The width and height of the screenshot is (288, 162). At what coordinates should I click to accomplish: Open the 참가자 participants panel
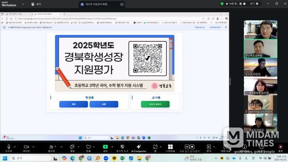tap(51, 146)
